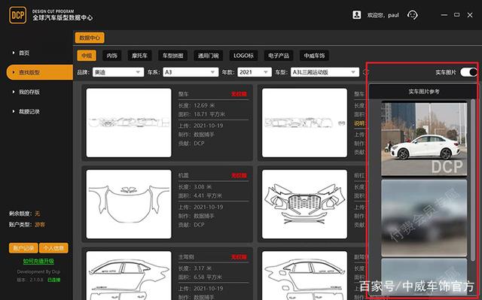
Task: Switch to the 中威车饰 category tab
Action: pyautogui.click(x=314, y=56)
